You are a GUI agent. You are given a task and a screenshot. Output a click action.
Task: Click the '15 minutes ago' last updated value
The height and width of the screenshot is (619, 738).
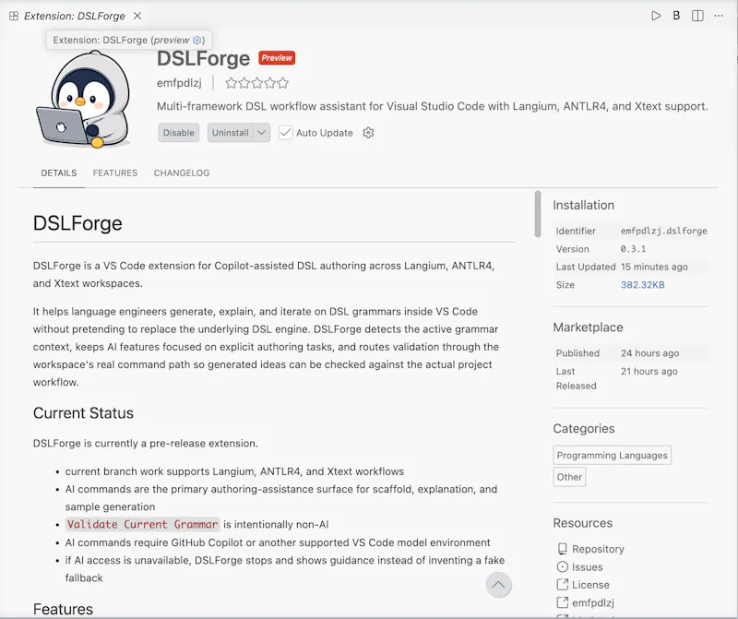[x=654, y=267]
